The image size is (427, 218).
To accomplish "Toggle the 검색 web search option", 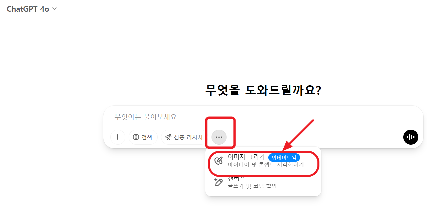I will pyautogui.click(x=143, y=137).
